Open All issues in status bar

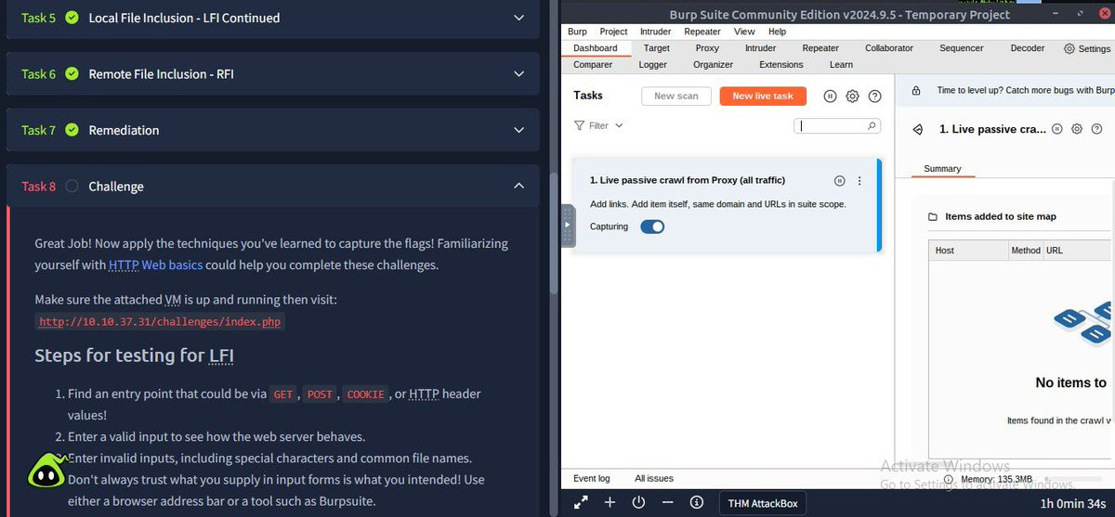(654, 479)
